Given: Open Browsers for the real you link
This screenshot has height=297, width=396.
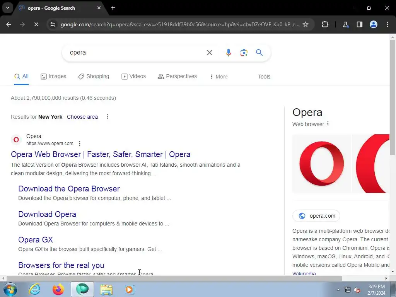Looking at the screenshot, I should pyautogui.click(x=61, y=265).
